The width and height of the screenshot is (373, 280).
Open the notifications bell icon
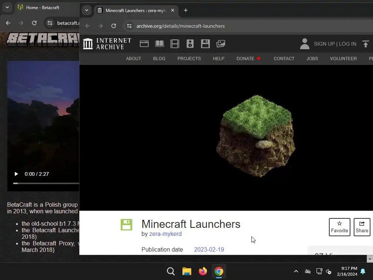pyautogui.click(x=363, y=271)
